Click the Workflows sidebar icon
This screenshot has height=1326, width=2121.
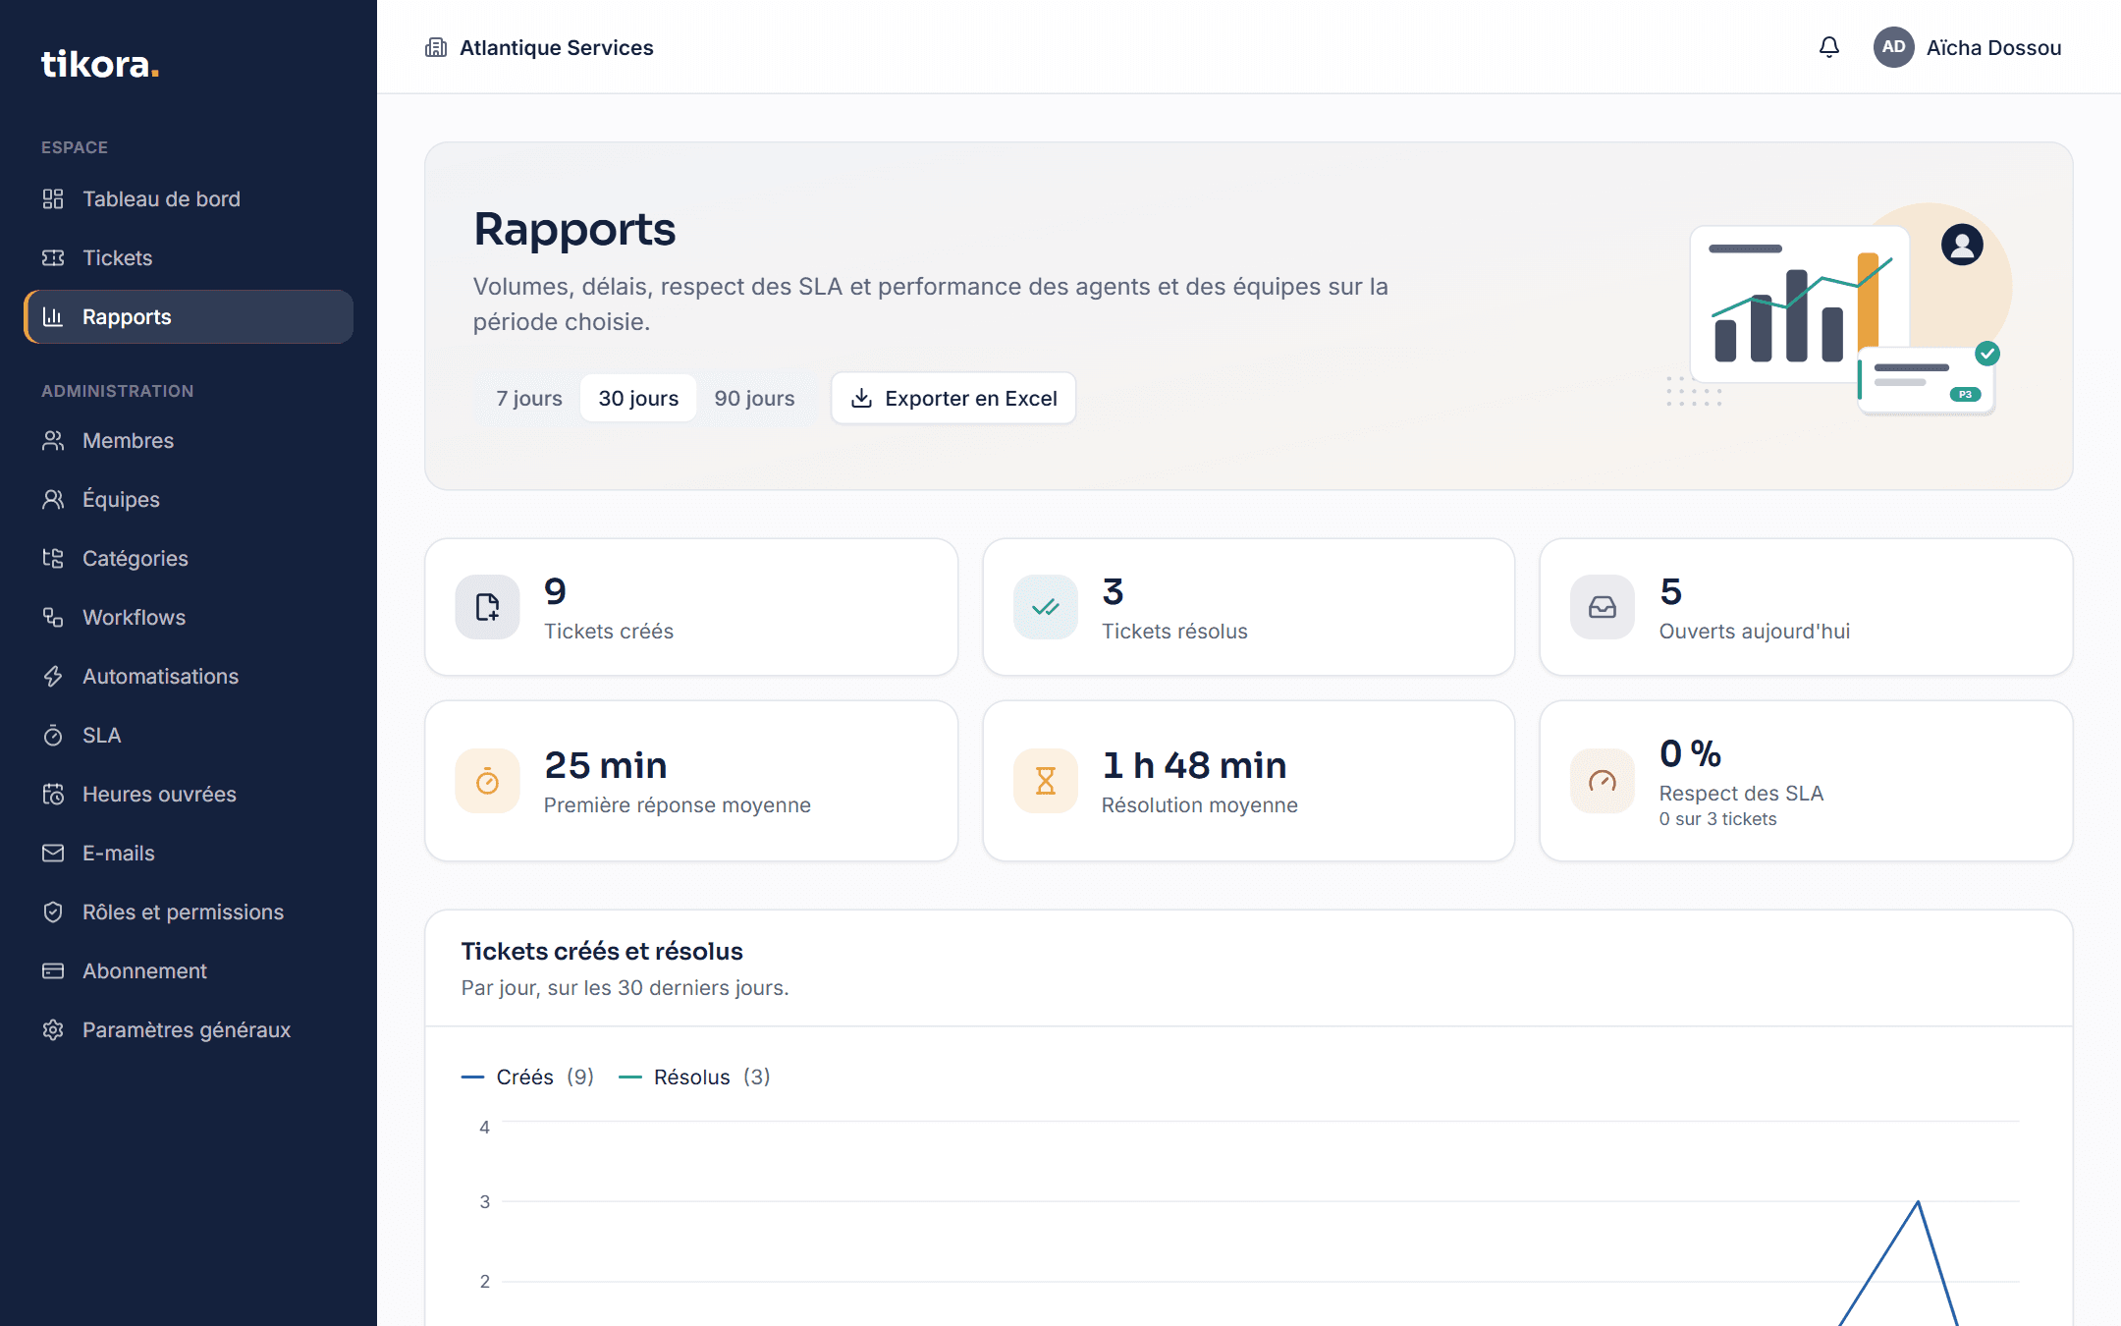click(x=53, y=618)
